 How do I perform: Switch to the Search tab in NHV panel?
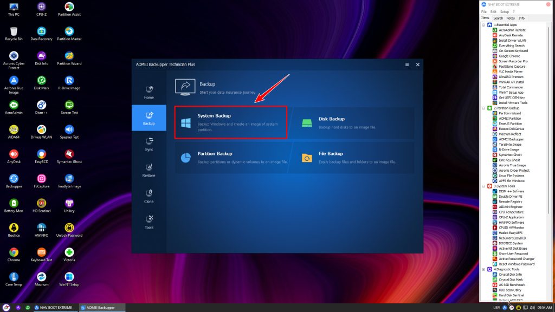pyautogui.click(x=498, y=18)
